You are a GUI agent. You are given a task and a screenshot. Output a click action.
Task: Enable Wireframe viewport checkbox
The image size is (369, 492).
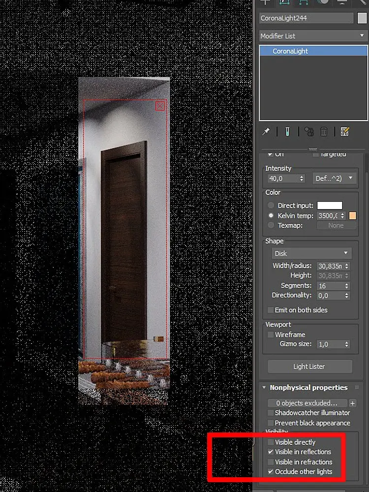tap(271, 335)
